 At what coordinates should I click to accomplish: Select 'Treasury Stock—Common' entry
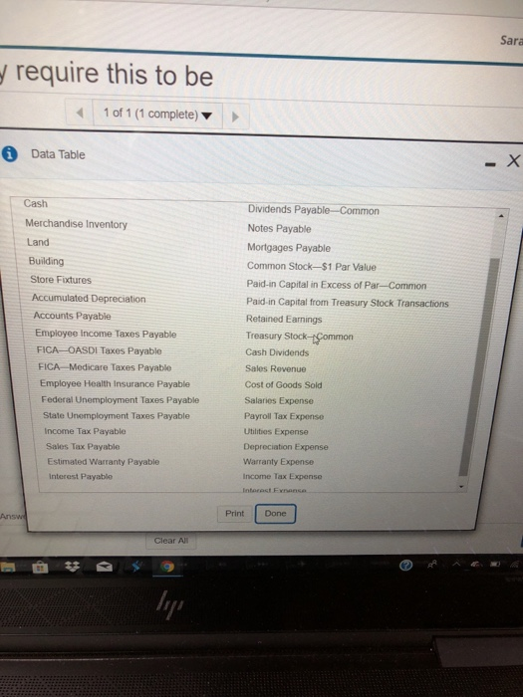(299, 337)
